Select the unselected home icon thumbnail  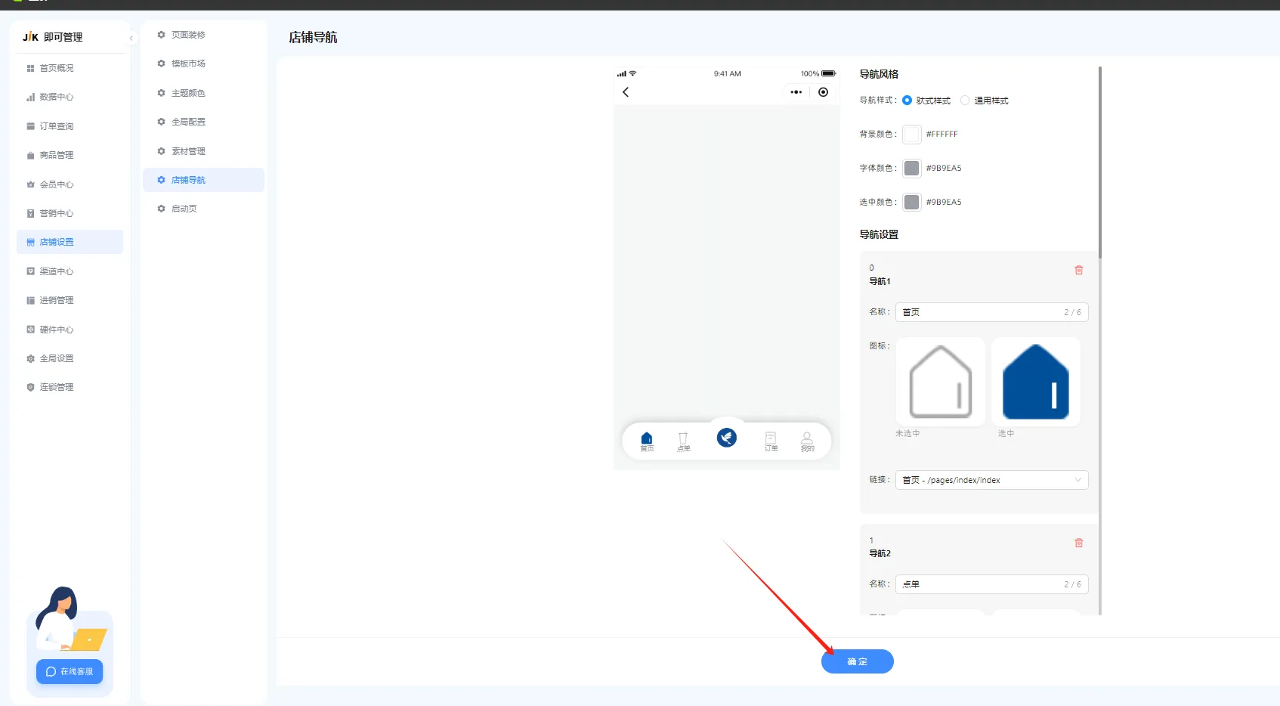point(940,382)
